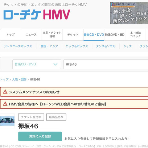Open the ニュース navigation tab
This screenshot has height=148, width=148.
click(31, 35)
